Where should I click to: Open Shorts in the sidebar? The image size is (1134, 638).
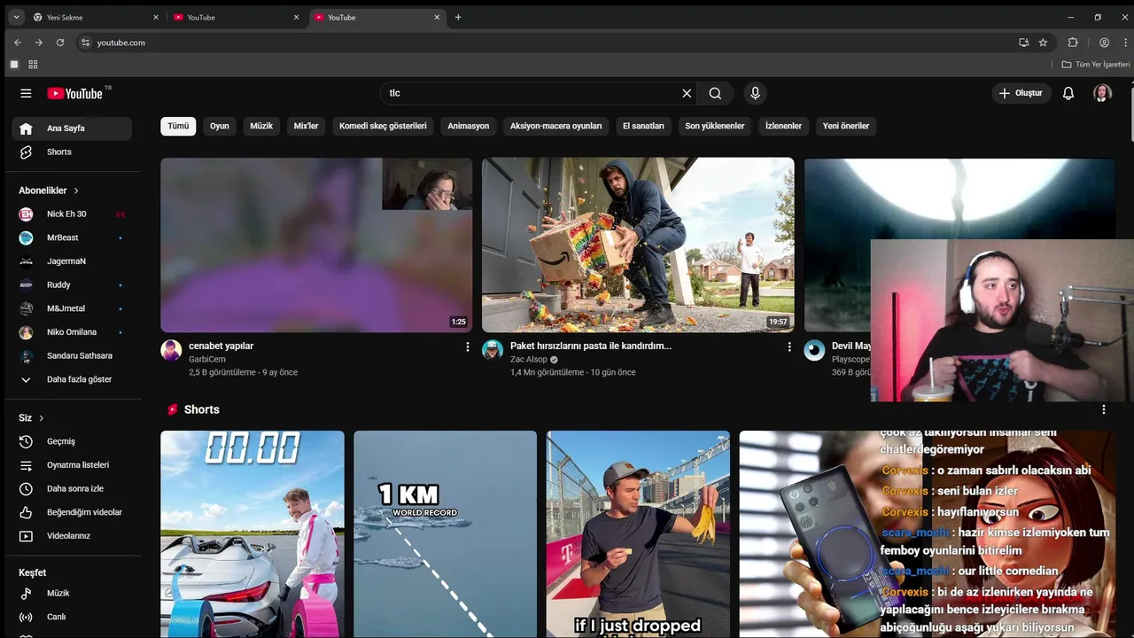point(72,152)
